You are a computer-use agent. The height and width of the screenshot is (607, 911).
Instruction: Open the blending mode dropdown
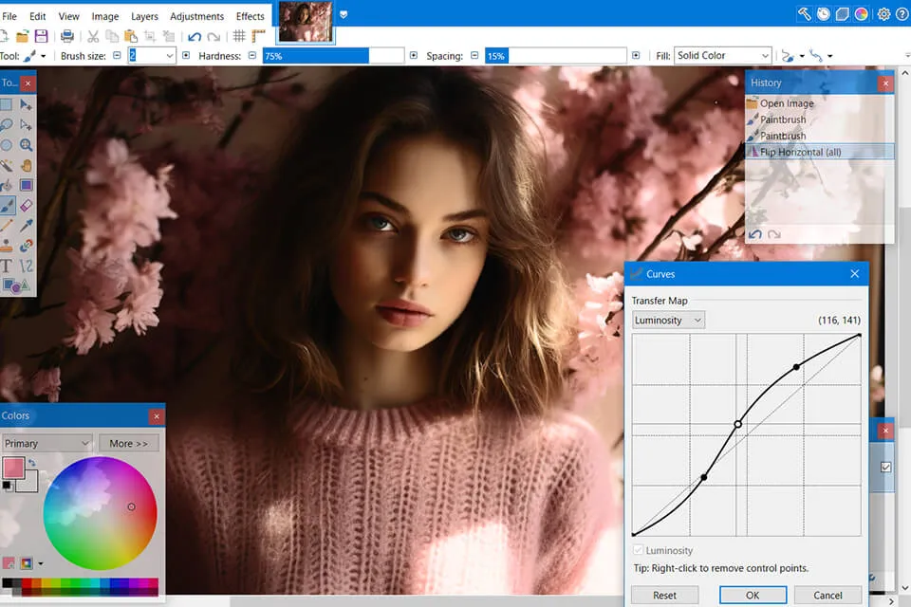829,56
